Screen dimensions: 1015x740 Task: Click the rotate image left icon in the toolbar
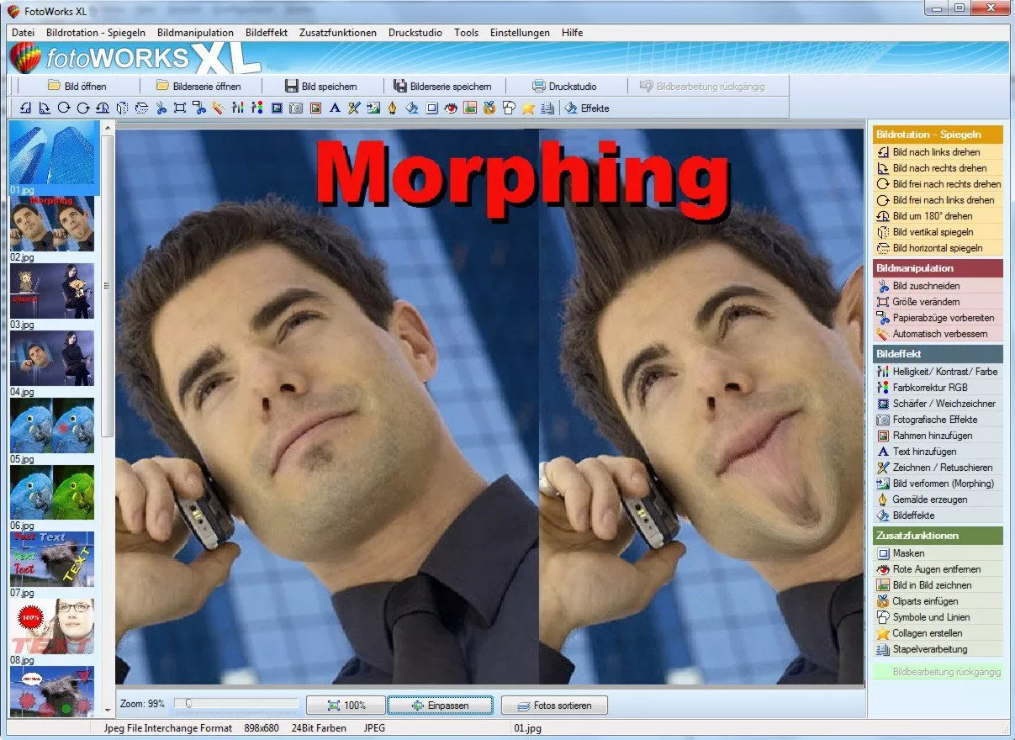coord(25,108)
